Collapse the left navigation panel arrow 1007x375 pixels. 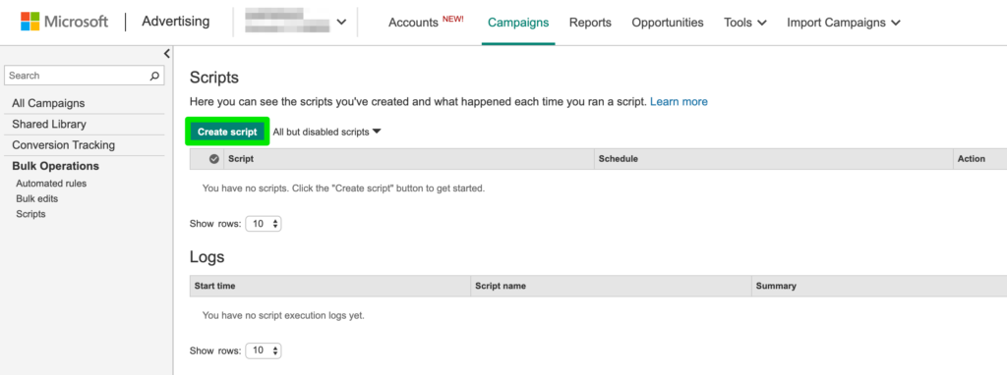point(166,54)
